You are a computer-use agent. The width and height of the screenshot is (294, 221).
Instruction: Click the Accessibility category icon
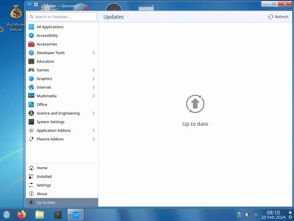[31, 35]
